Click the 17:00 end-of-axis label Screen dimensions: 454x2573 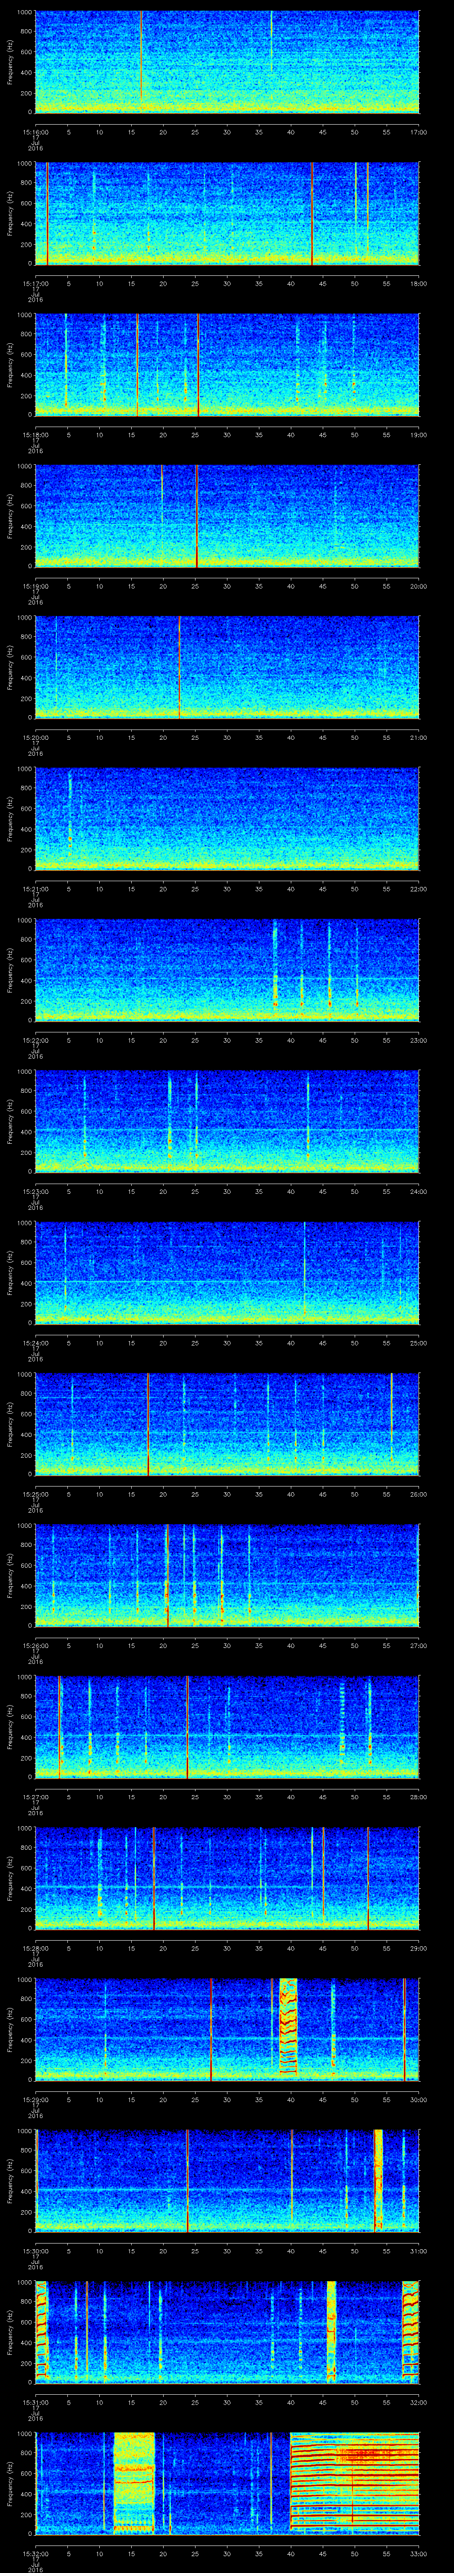tap(418, 131)
